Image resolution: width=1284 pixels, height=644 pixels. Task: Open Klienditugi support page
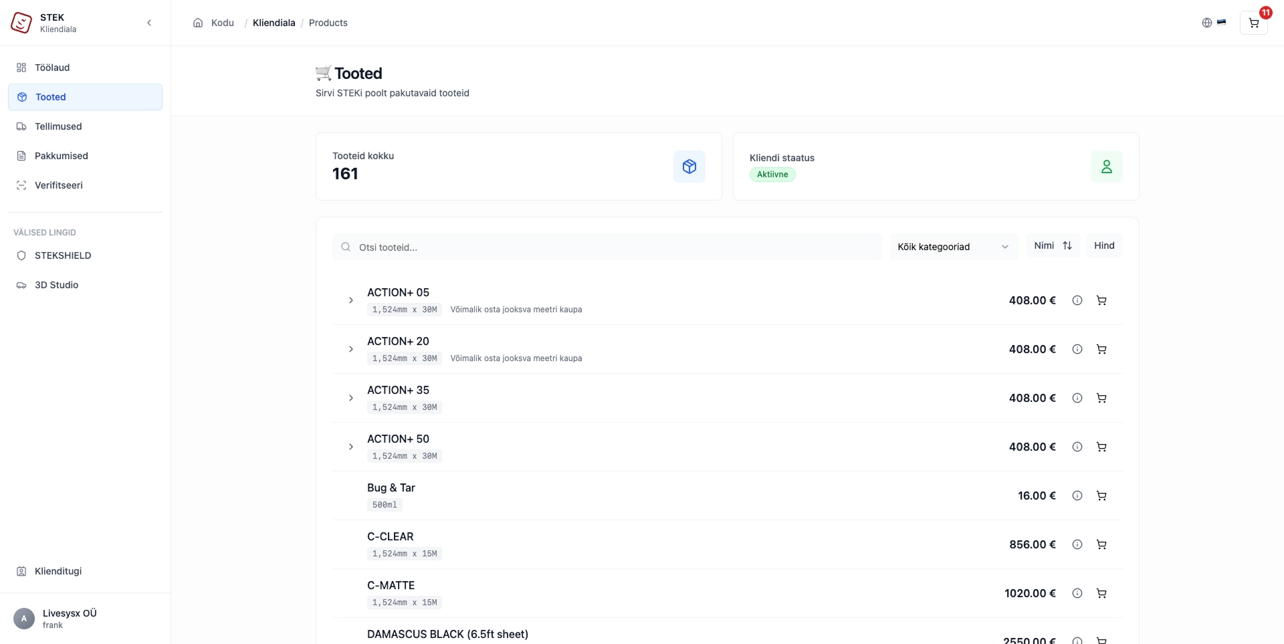[x=85, y=571]
